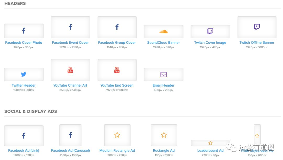This screenshot has width=283, height=160.
Task: Choose the Facebook Group Cover link
Action: point(117,42)
